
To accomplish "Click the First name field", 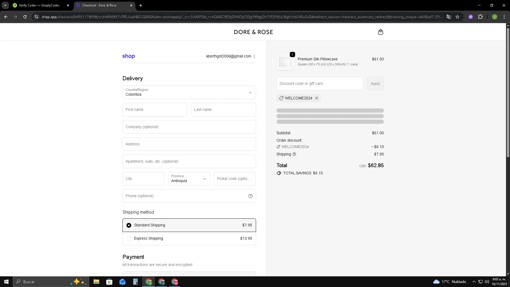I will pyautogui.click(x=155, y=109).
